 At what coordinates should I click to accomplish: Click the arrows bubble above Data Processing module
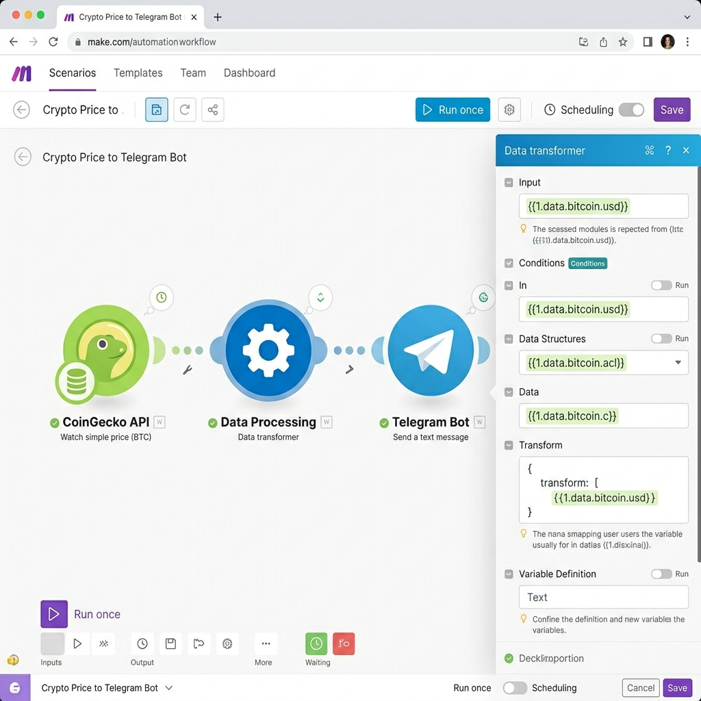320,297
